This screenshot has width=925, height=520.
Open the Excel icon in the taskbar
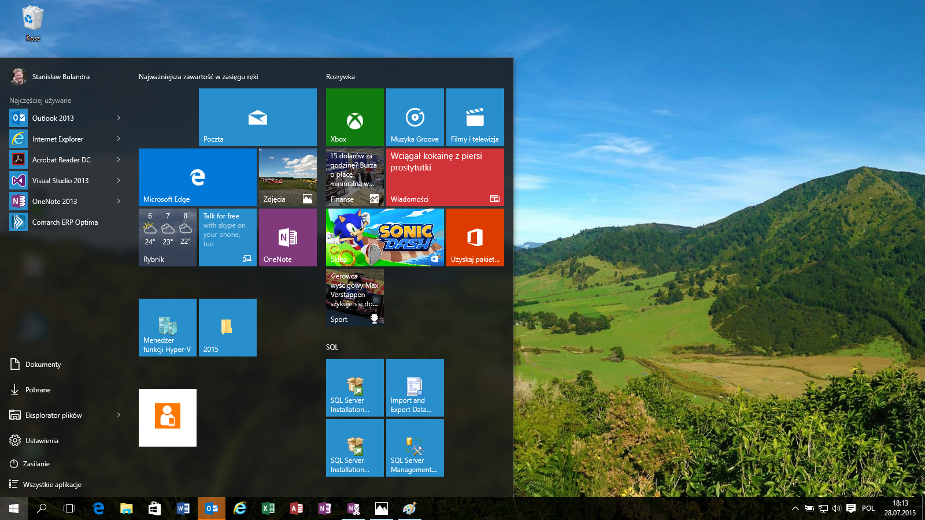[x=268, y=508]
